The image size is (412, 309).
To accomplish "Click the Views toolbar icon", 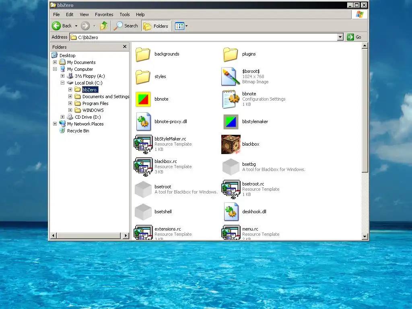I will (x=179, y=26).
